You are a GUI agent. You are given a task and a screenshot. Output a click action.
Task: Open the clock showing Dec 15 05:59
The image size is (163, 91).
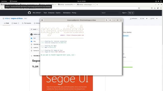[81, 1]
